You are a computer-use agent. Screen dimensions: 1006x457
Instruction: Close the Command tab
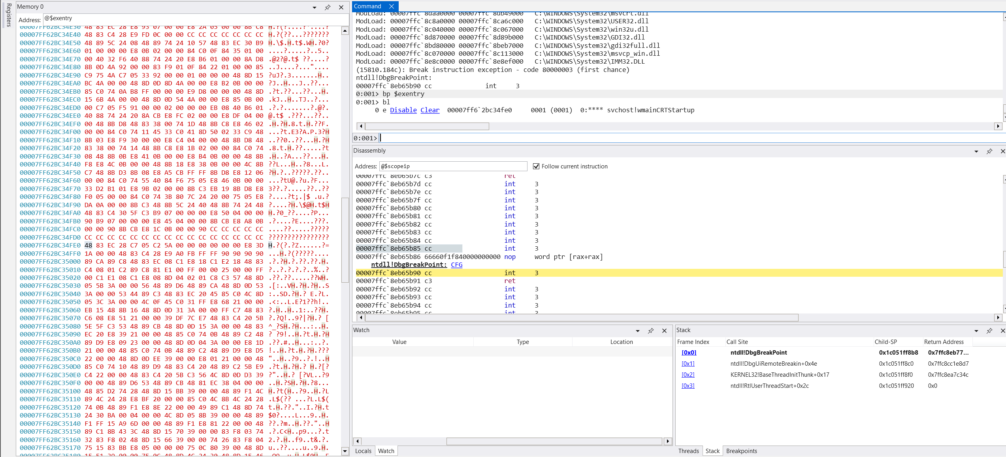(392, 6)
